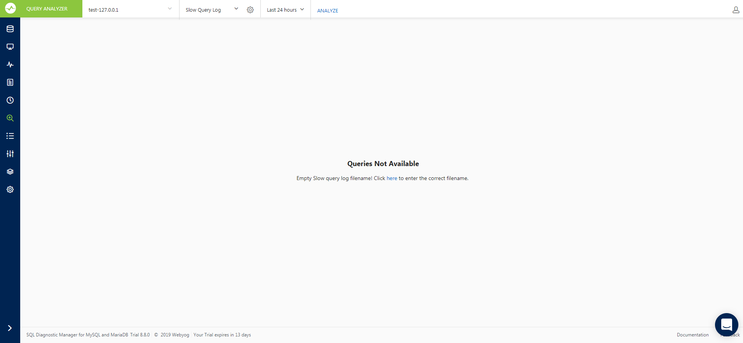Viewport: 743px width, 343px height.
Task: Open the Documentation link in footer
Action: pyautogui.click(x=692, y=335)
